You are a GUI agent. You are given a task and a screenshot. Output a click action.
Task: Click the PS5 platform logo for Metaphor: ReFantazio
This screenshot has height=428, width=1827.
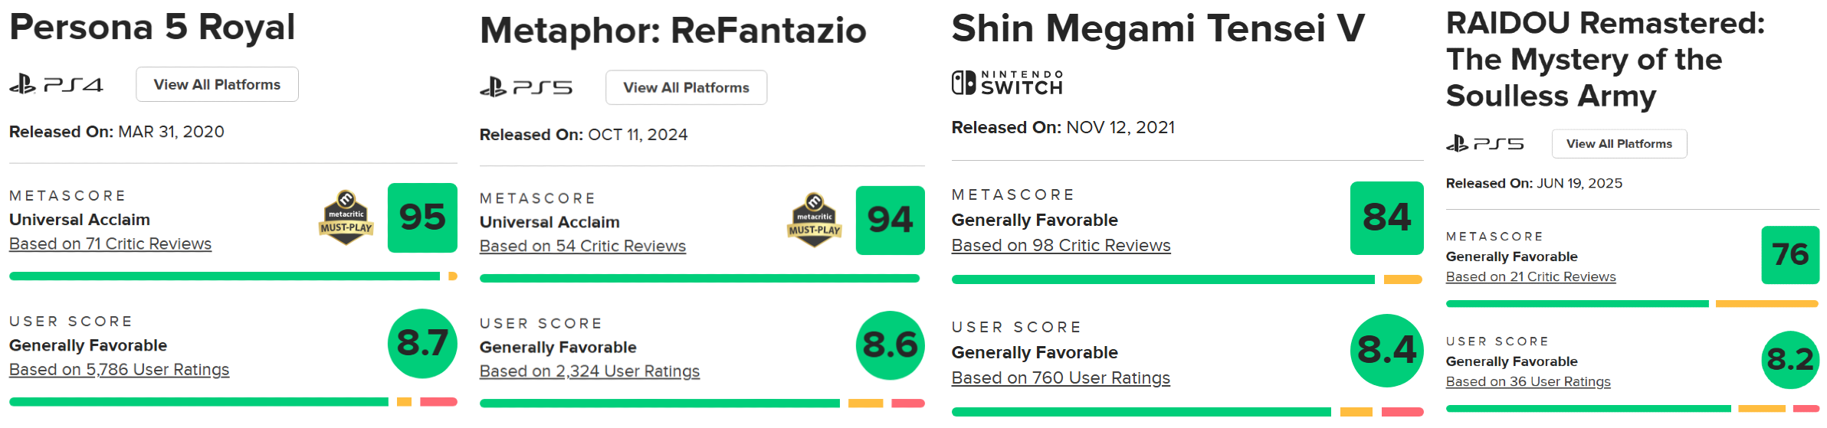coord(526,87)
